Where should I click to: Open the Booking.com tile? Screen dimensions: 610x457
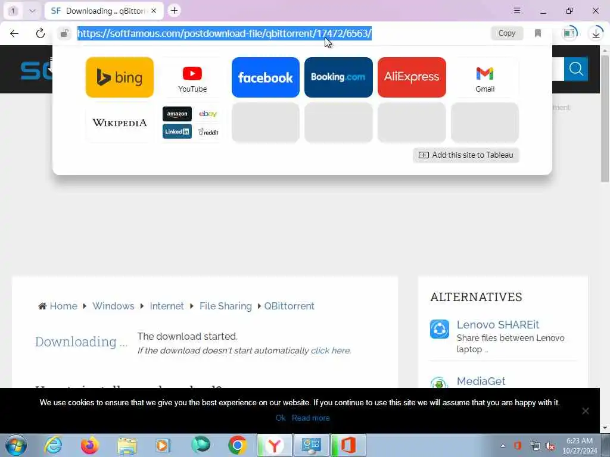click(x=338, y=77)
